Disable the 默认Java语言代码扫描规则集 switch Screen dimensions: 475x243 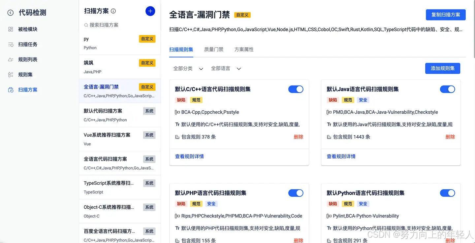point(448,89)
